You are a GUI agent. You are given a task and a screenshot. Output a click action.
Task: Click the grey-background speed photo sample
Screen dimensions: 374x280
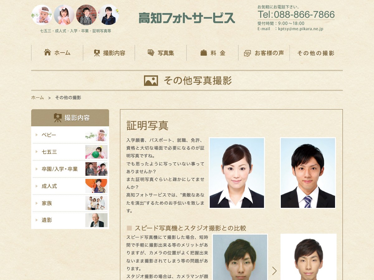pyautogui.click(x=240, y=257)
